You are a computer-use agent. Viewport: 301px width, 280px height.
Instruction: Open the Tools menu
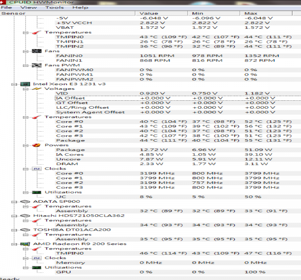[x=54, y=8]
